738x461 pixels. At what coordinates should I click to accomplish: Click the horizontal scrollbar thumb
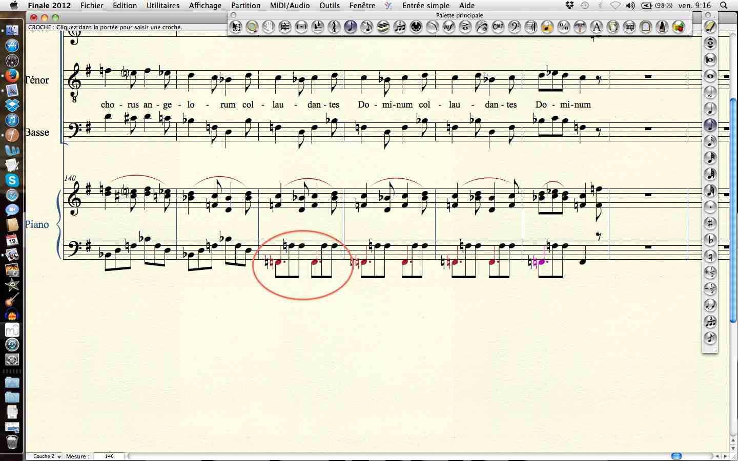click(676, 456)
